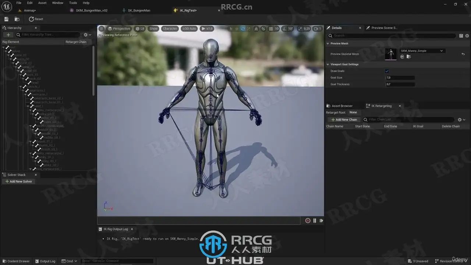471x265 pixels.
Task: Close the IK_RigTest tab
Action: click(219, 10)
